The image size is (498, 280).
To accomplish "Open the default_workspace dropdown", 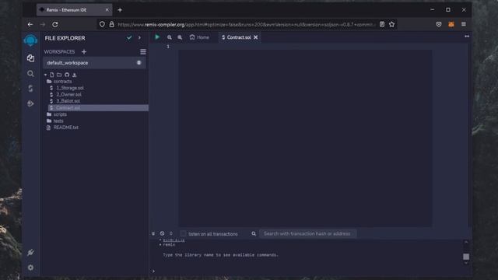I will [x=94, y=63].
